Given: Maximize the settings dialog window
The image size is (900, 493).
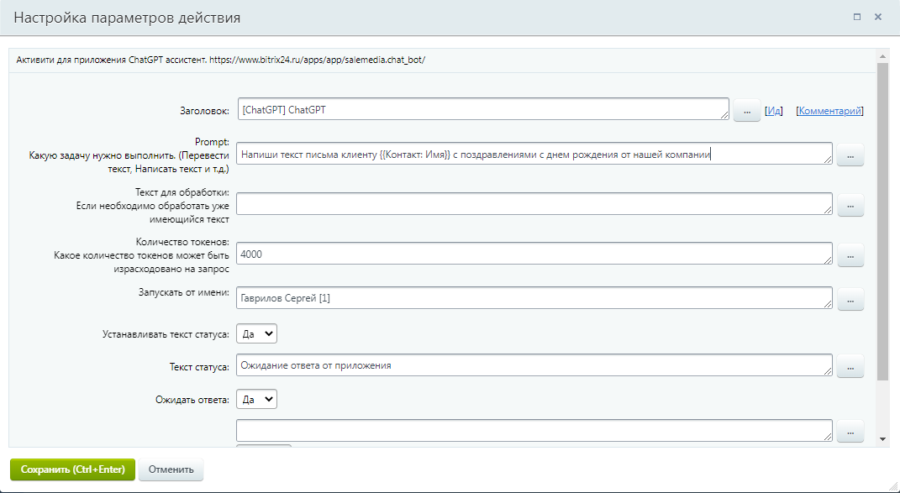Looking at the screenshot, I should point(857,17).
